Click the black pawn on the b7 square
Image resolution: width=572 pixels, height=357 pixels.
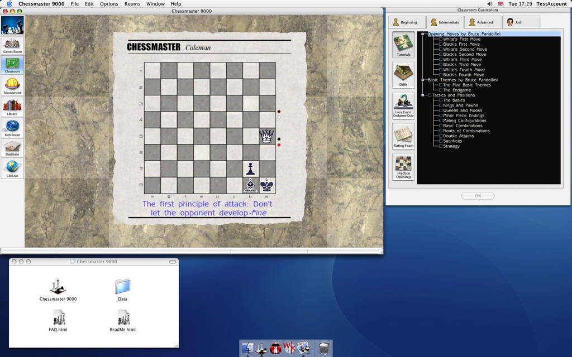250,168
